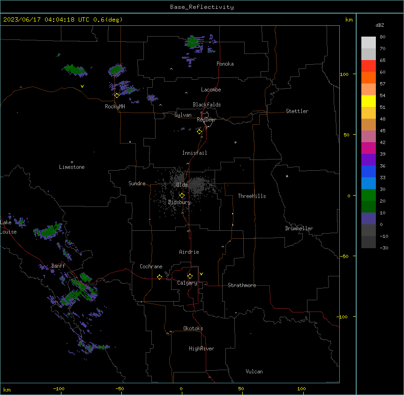Click the yellow diamond marker at Cochrane
Screen dimensions: 404x395
[x=159, y=277]
